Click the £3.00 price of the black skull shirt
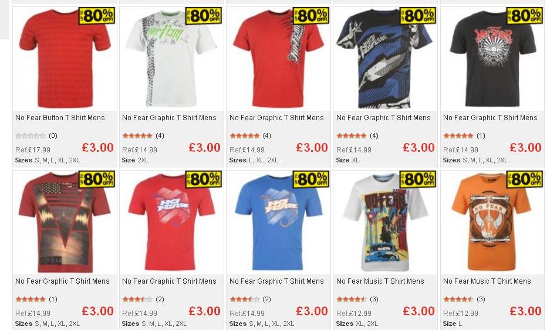 (x=525, y=147)
